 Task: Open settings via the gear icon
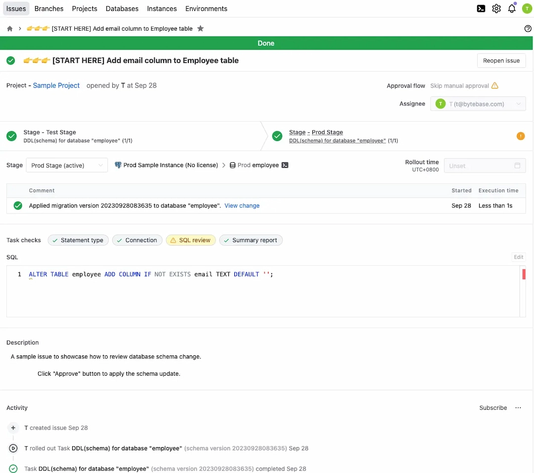pos(496,8)
